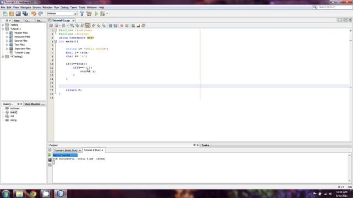Click the NetBeans cube taskbar icon

(60, 194)
